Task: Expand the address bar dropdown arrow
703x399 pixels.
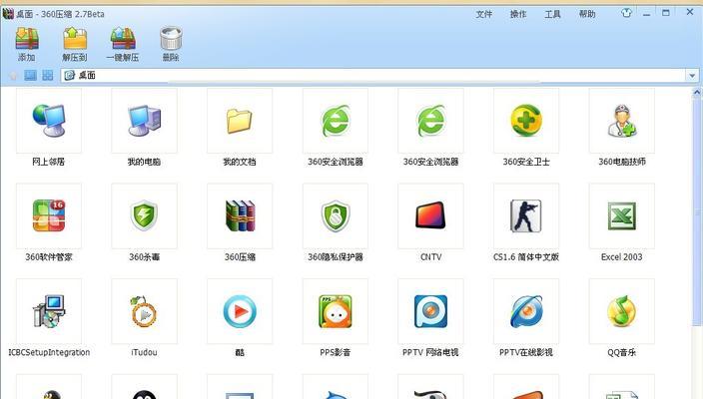Action: (692, 75)
